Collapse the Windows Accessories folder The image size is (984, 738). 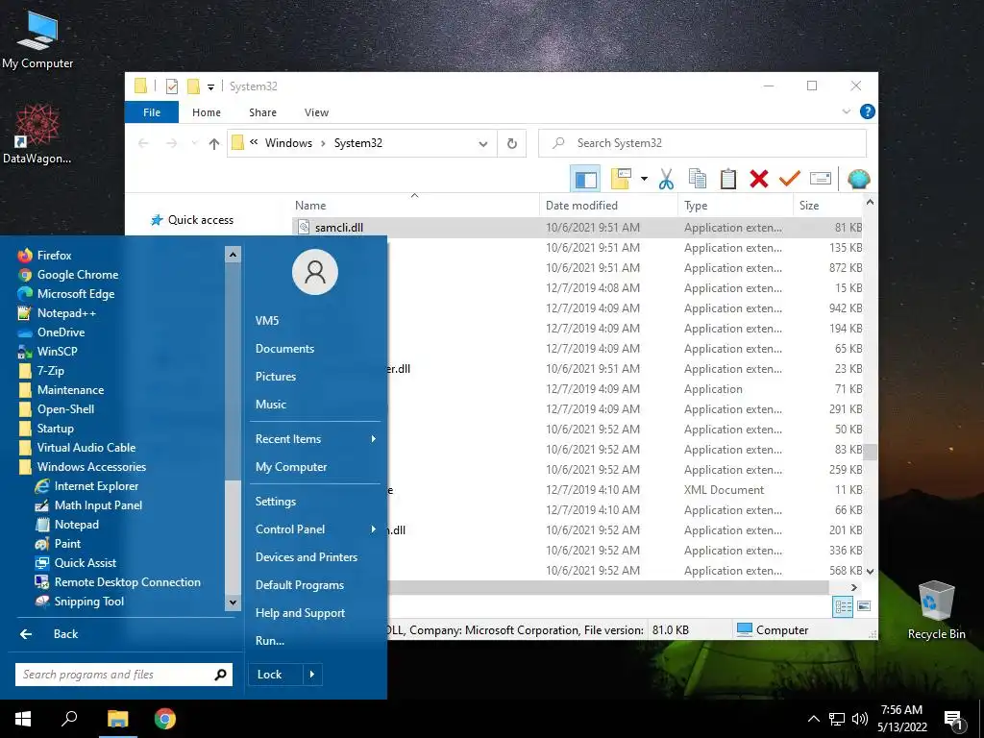[x=83, y=467]
